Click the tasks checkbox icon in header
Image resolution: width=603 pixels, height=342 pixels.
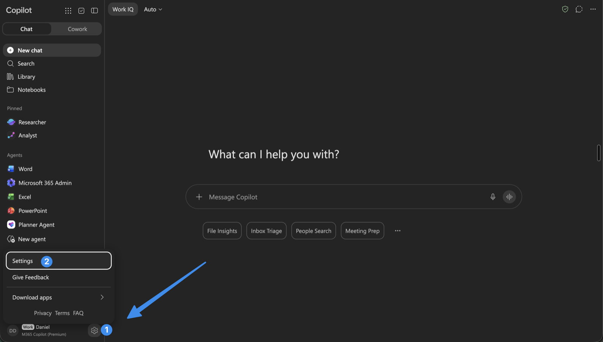[x=81, y=11]
